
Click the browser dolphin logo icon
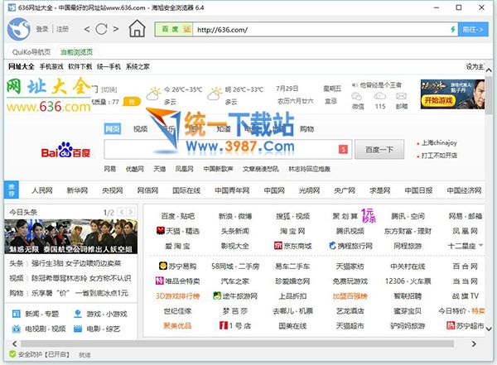pyautogui.click(x=18, y=29)
